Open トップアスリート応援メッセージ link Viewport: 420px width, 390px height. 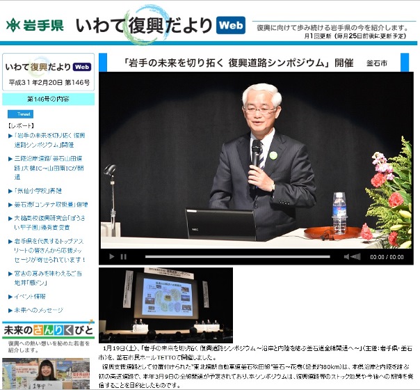click(x=50, y=250)
